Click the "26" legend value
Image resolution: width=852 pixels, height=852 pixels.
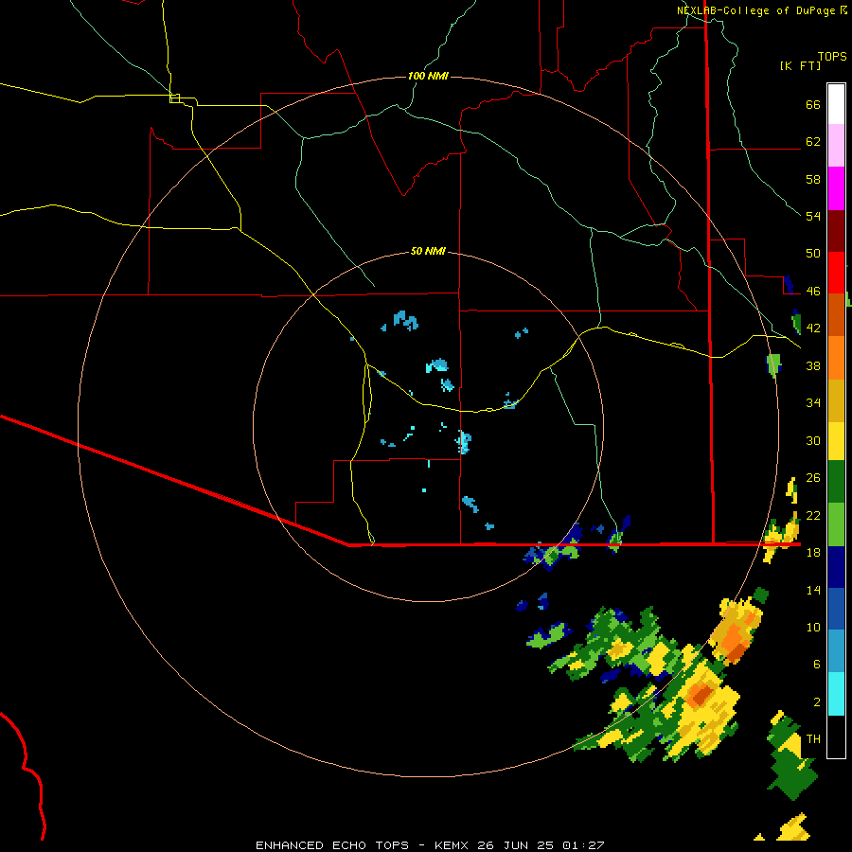point(813,478)
